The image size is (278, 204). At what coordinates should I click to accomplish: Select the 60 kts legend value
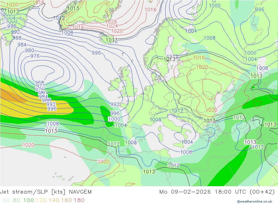pyautogui.click(x=6, y=200)
